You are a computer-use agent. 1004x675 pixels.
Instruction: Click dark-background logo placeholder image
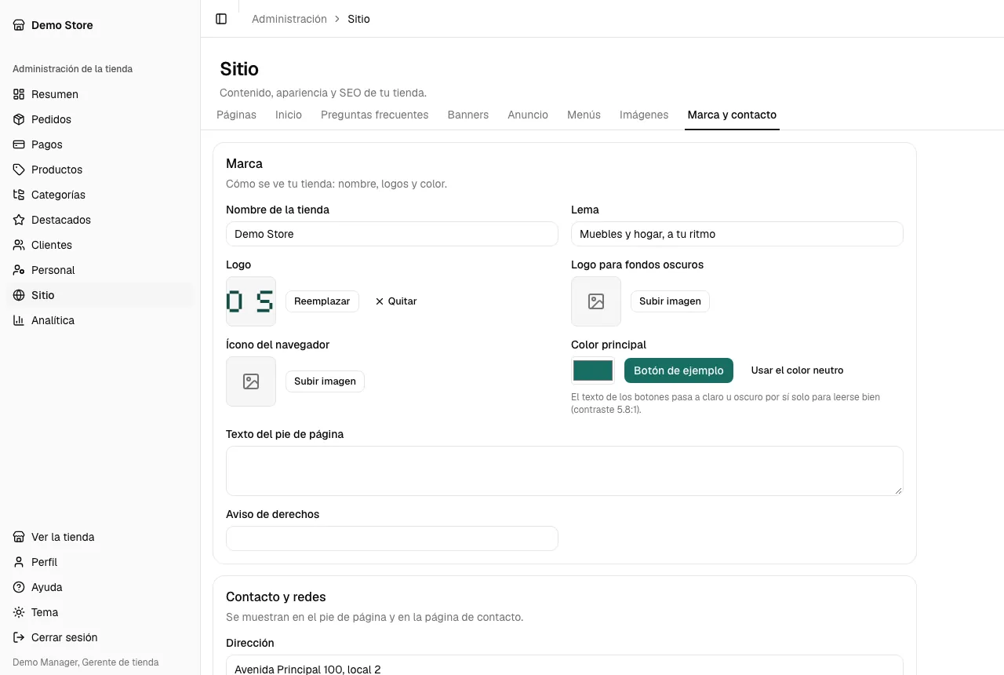pos(596,301)
